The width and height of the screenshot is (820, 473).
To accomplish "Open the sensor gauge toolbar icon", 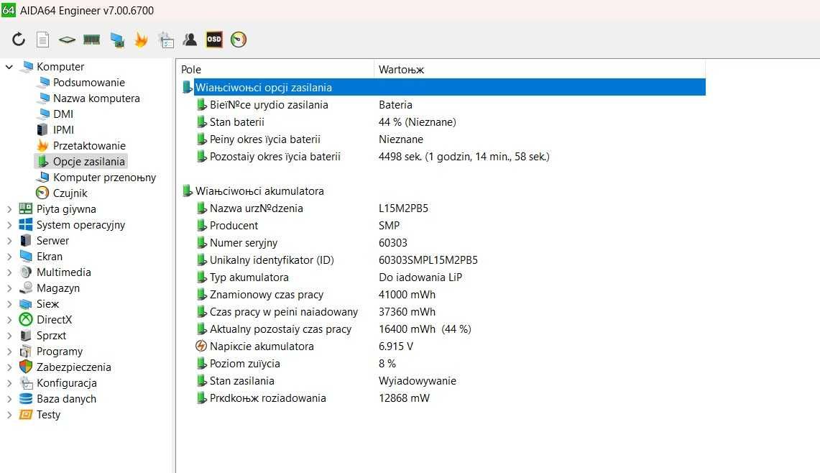I will tap(239, 40).
